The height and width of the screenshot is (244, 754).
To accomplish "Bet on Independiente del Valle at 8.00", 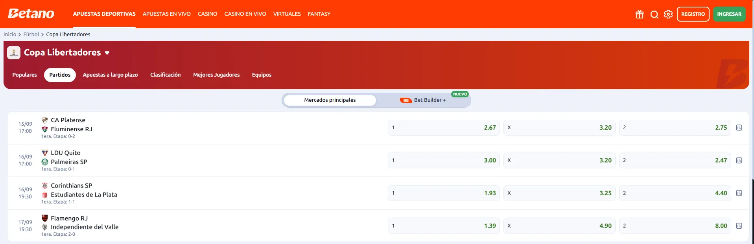I will coord(675,226).
